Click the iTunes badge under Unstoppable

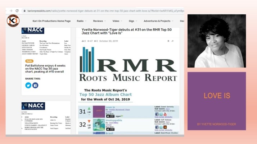click(x=110, y=129)
